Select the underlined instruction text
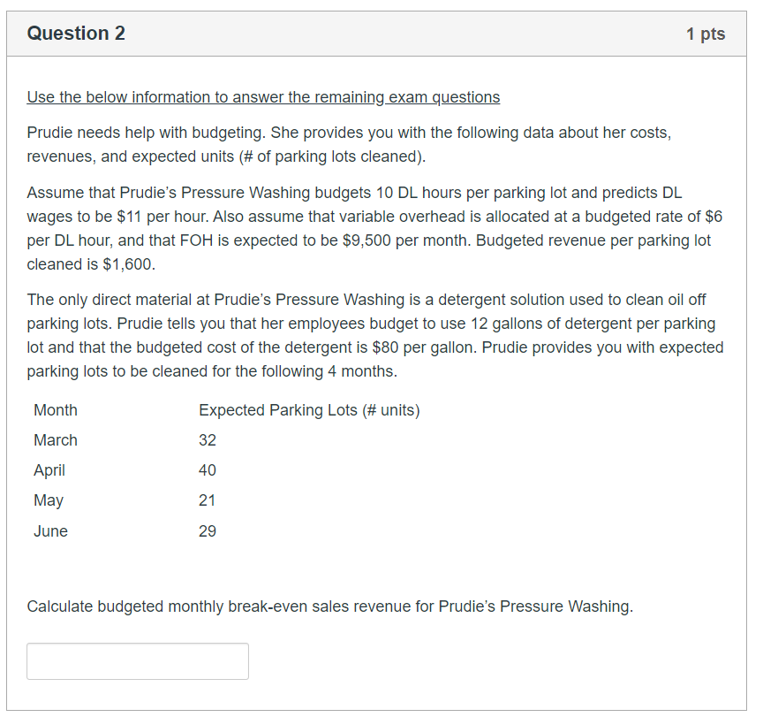Viewport: 763px width, 717px height. (261, 97)
